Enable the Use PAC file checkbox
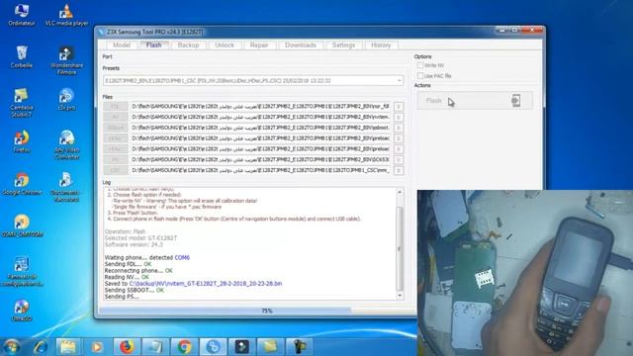633x356 pixels. coord(420,75)
